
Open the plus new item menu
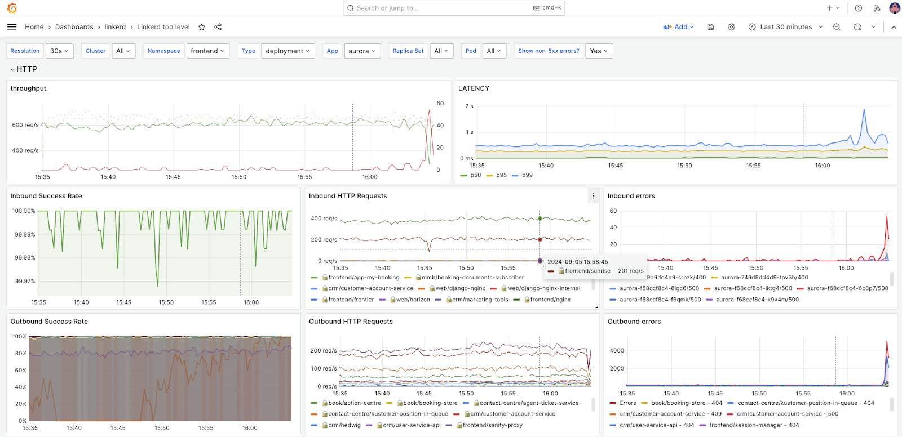[x=833, y=8]
